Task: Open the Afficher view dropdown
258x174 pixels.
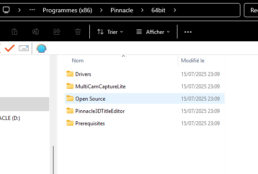Action: (153, 32)
